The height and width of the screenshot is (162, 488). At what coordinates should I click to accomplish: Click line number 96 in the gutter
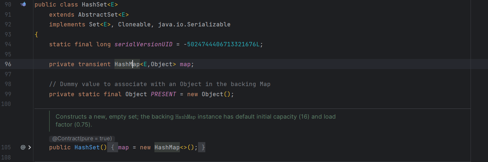pyautogui.click(x=8, y=64)
